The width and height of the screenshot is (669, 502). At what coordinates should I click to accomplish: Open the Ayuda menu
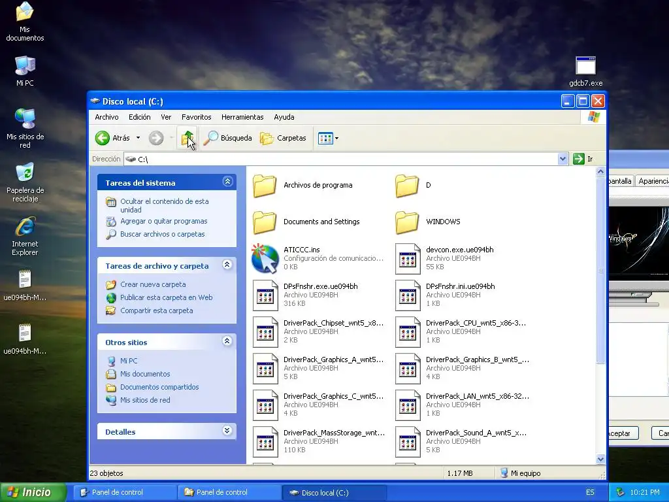[284, 117]
